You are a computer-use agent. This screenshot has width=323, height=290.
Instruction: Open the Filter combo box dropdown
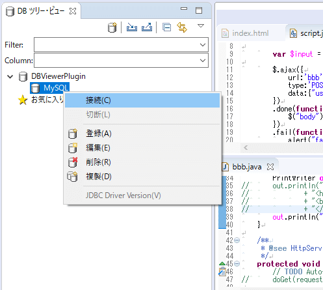[203, 45]
